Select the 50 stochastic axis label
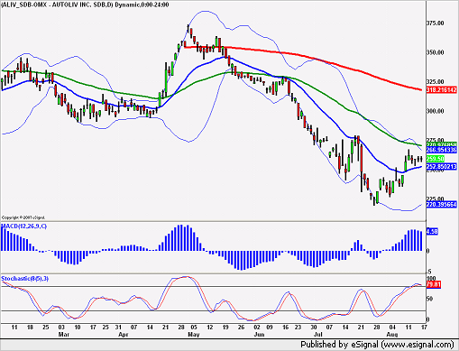Screen dimensions: 459x351 point(430,299)
